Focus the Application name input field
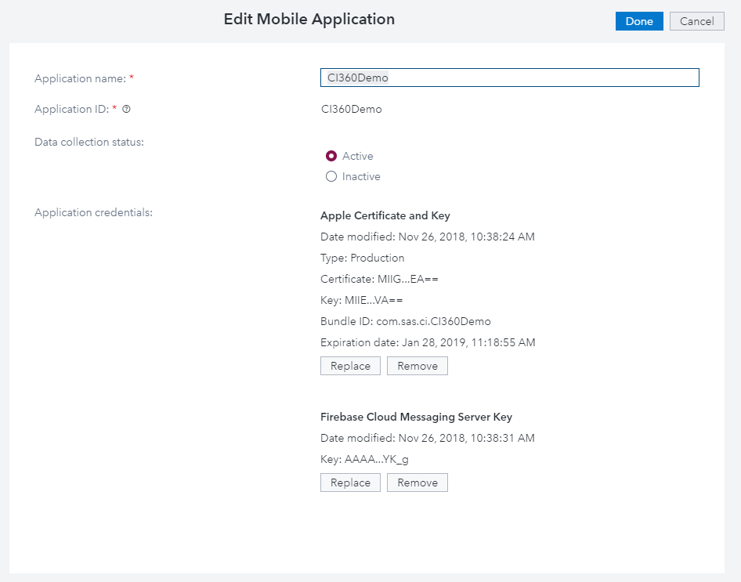 tap(509, 78)
